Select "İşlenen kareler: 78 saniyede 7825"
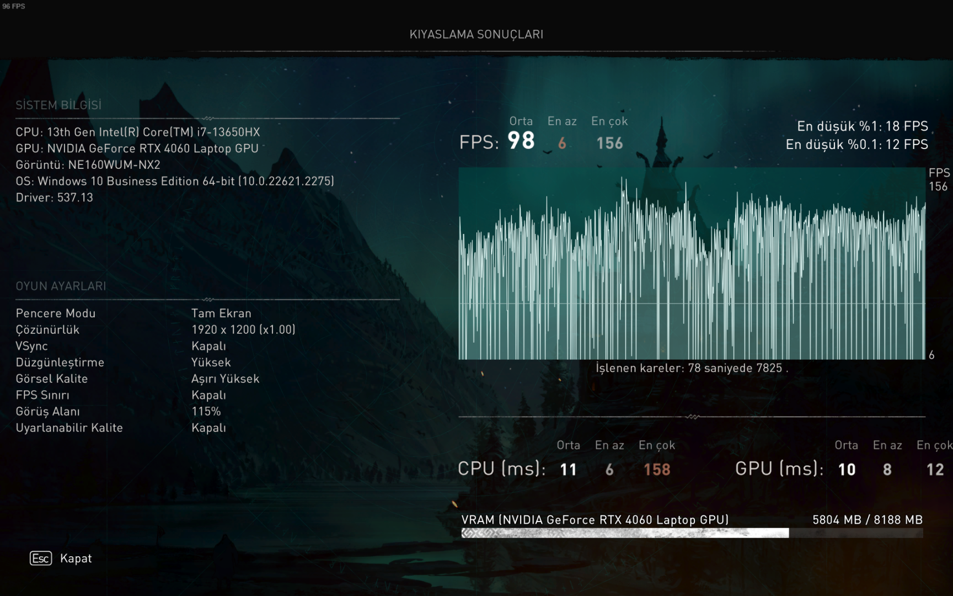 [689, 368]
